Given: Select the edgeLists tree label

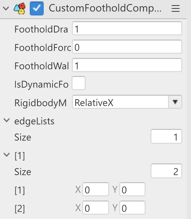Looking at the screenshot, I should coord(35,121).
